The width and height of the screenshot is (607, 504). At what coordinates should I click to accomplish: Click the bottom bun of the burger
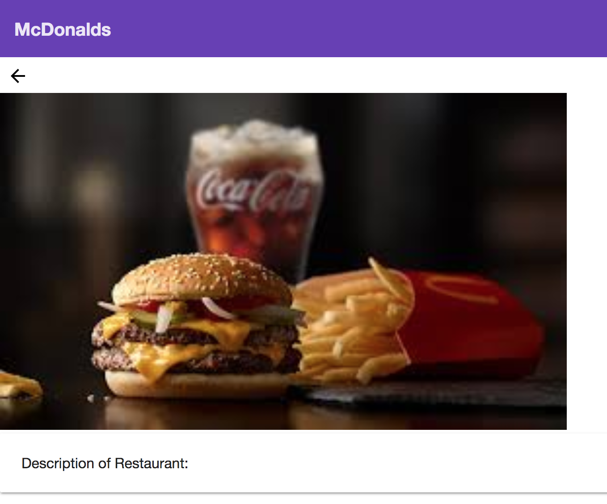(197, 385)
